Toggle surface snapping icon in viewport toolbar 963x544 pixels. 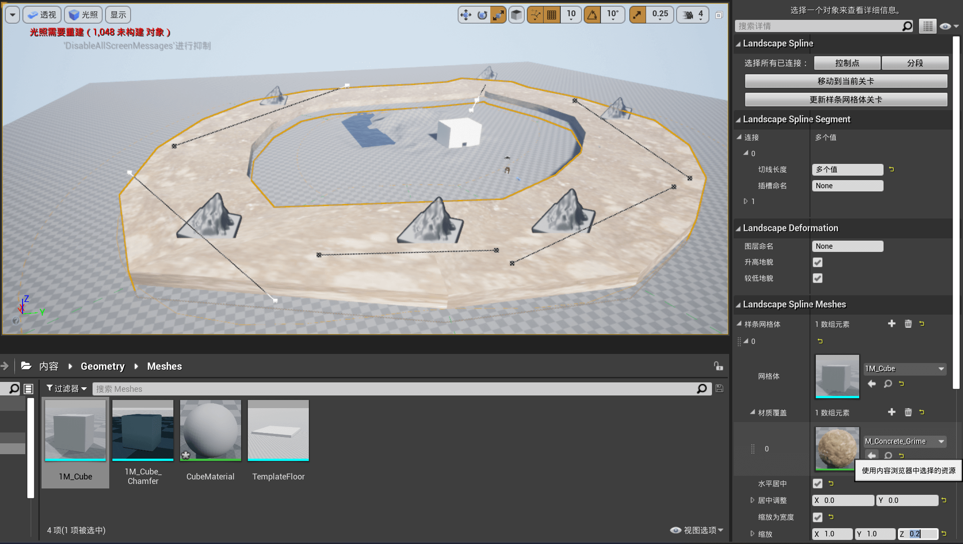click(x=535, y=15)
